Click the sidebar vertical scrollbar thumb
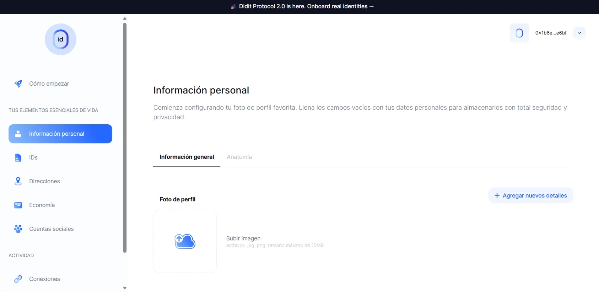599x292 pixels. point(125,138)
